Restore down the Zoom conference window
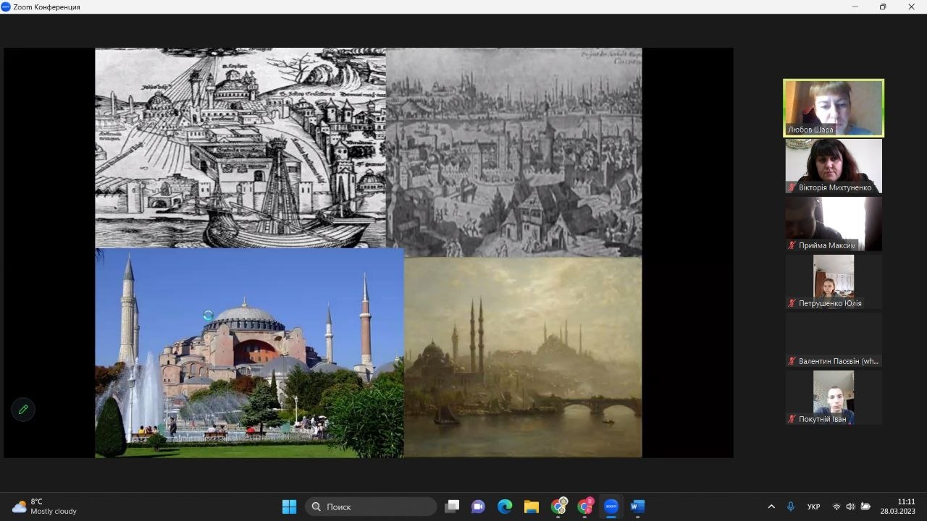Viewport: 927px width, 521px height. coord(883,7)
